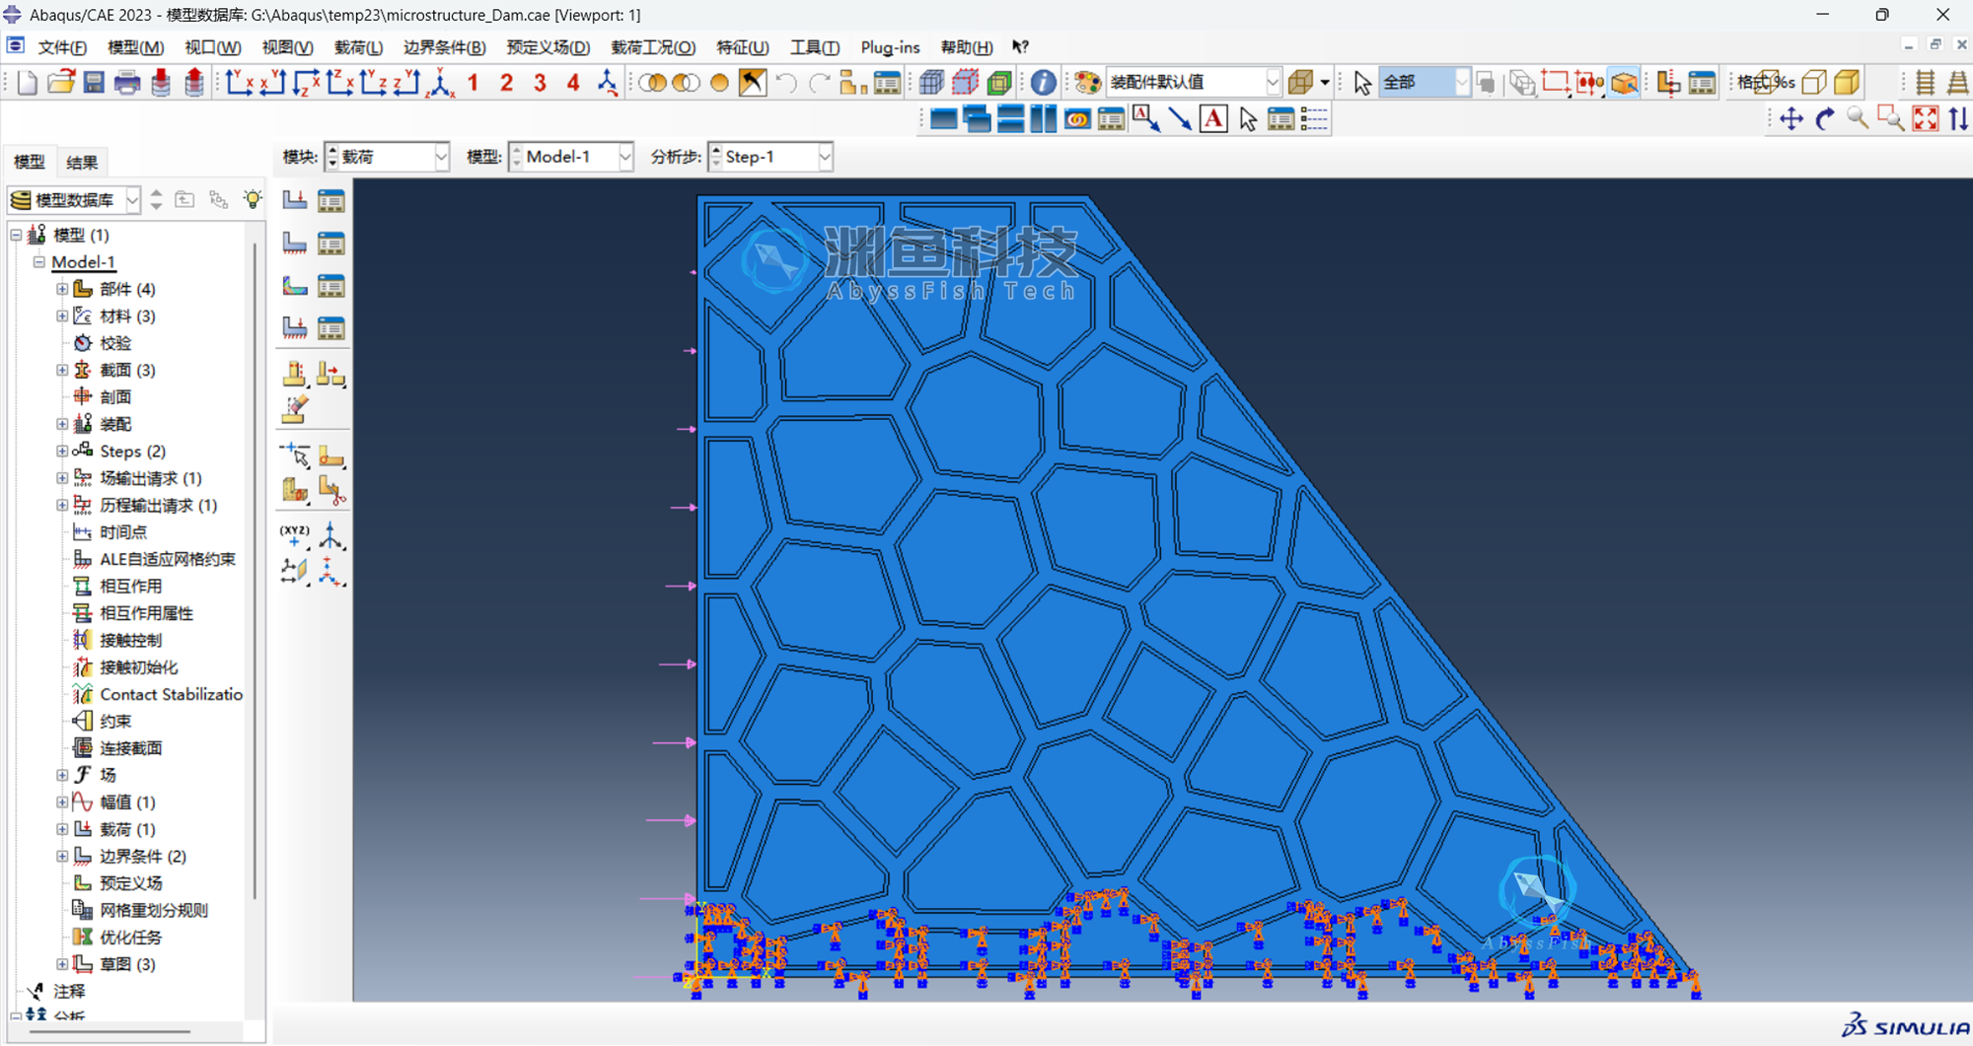This screenshot has width=1973, height=1046.
Task: Open the Boundary Condition Manager icon
Action: coord(331,243)
